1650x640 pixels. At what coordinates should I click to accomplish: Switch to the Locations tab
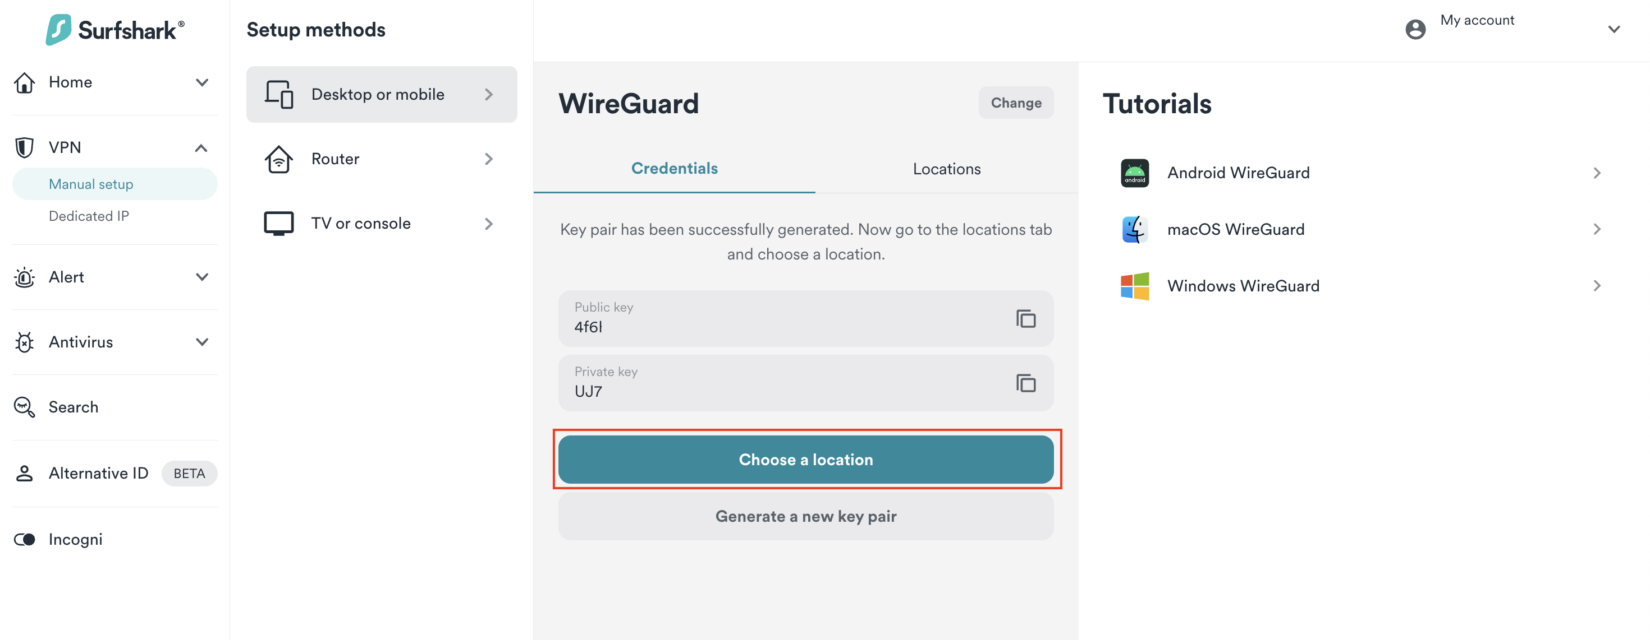946,169
